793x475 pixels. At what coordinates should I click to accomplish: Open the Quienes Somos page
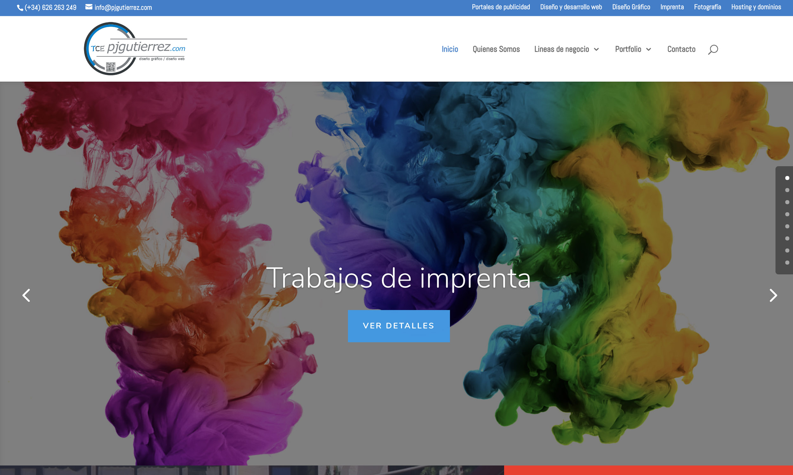[496, 49]
